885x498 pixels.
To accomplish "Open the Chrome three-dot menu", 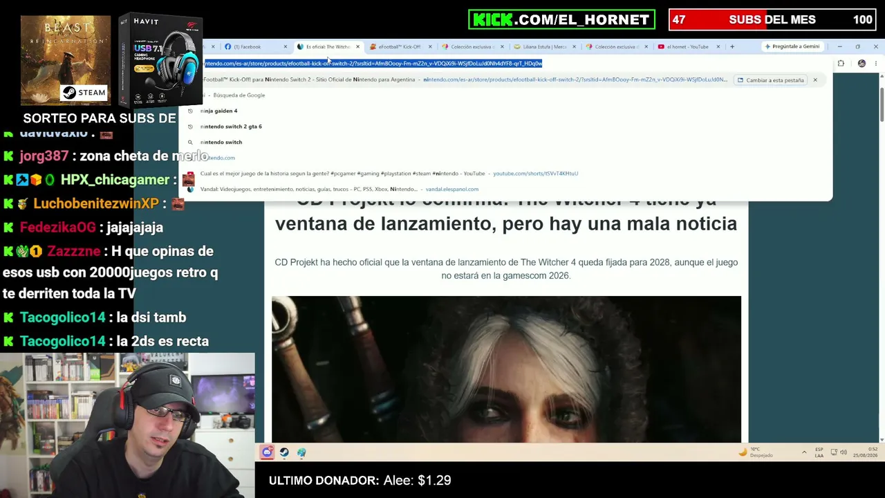I will 876,64.
